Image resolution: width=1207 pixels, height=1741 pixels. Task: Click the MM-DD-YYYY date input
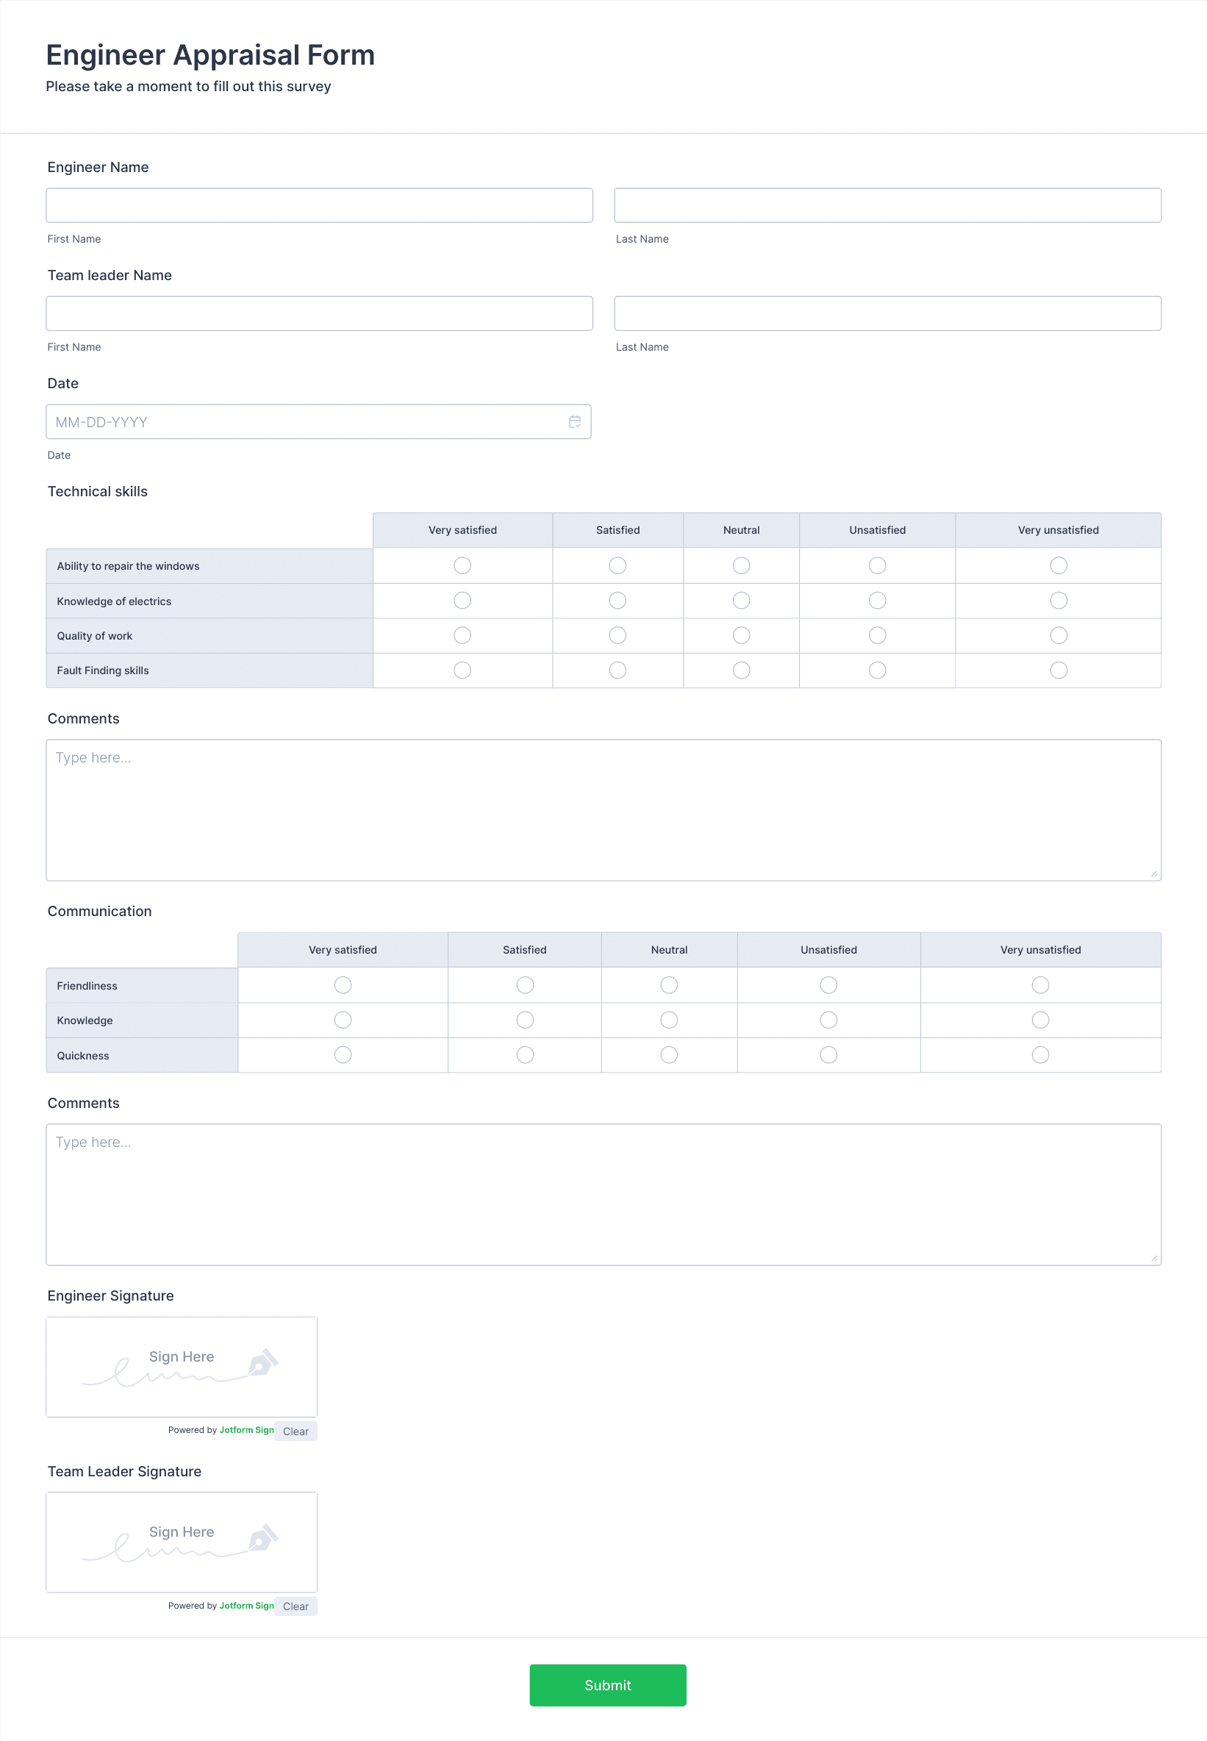tap(318, 421)
